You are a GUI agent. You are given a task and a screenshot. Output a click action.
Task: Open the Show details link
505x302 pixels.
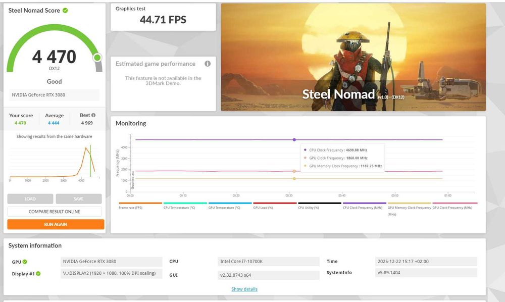coord(244,289)
